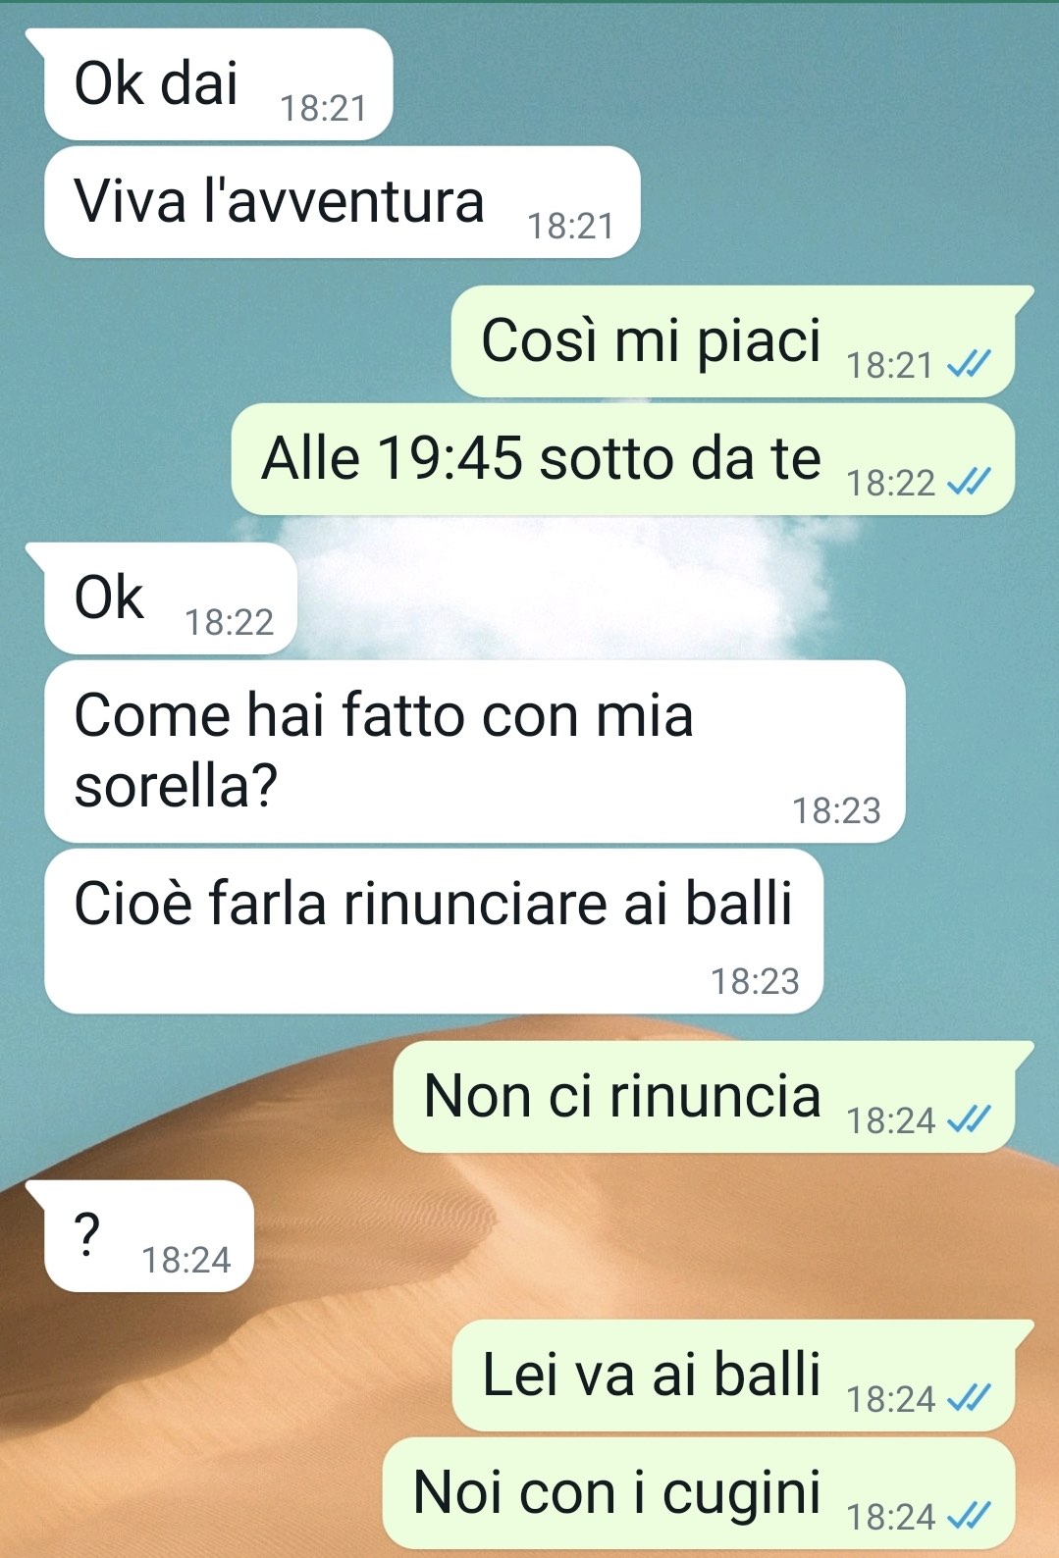Tap blue ticks beside "Non ci rinuncia"
The height and width of the screenshot is (1558, 1059).
969,1120
